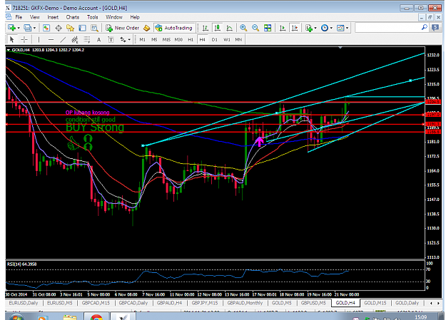Switch chart to candlesticks icon
The image size is (446, 320).
[218, 28]
